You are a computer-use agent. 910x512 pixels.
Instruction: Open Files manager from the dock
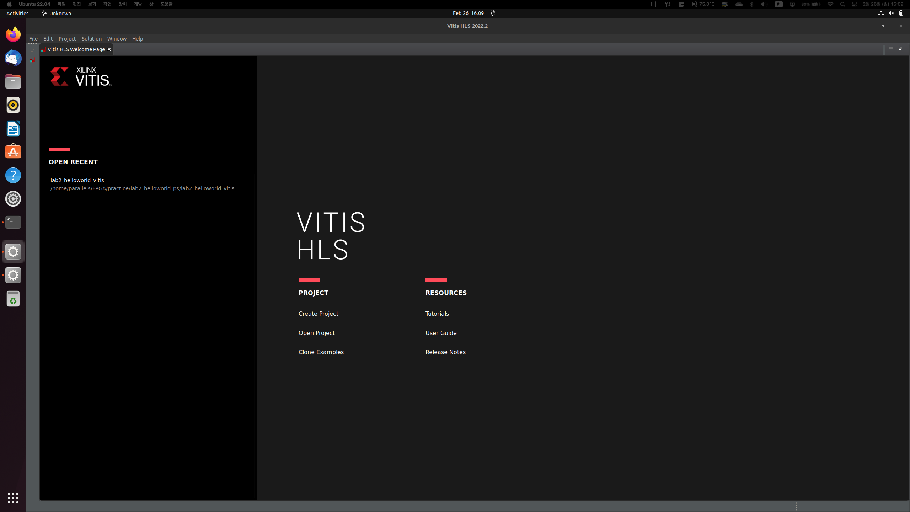[x=13, y=81]
